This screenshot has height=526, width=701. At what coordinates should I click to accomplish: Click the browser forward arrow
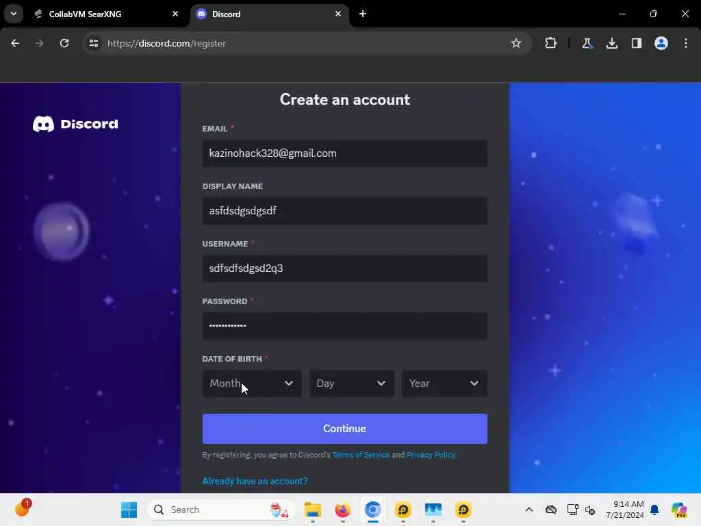click(39, 43)
